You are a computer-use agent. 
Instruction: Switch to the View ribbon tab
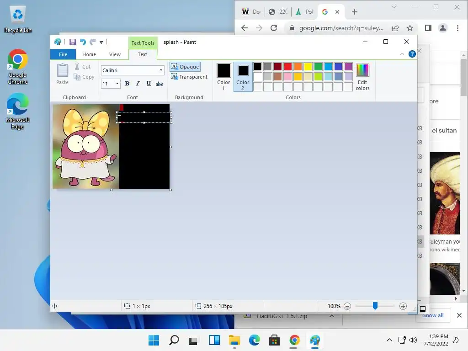click(115, 54)
